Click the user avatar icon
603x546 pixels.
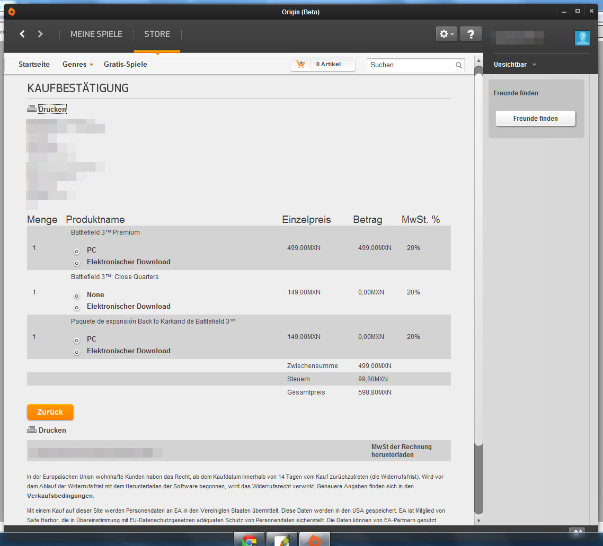point(582,38)
